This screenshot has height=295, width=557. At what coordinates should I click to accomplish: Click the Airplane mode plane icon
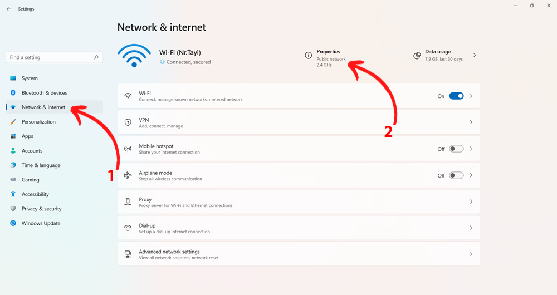coord(128,175)
